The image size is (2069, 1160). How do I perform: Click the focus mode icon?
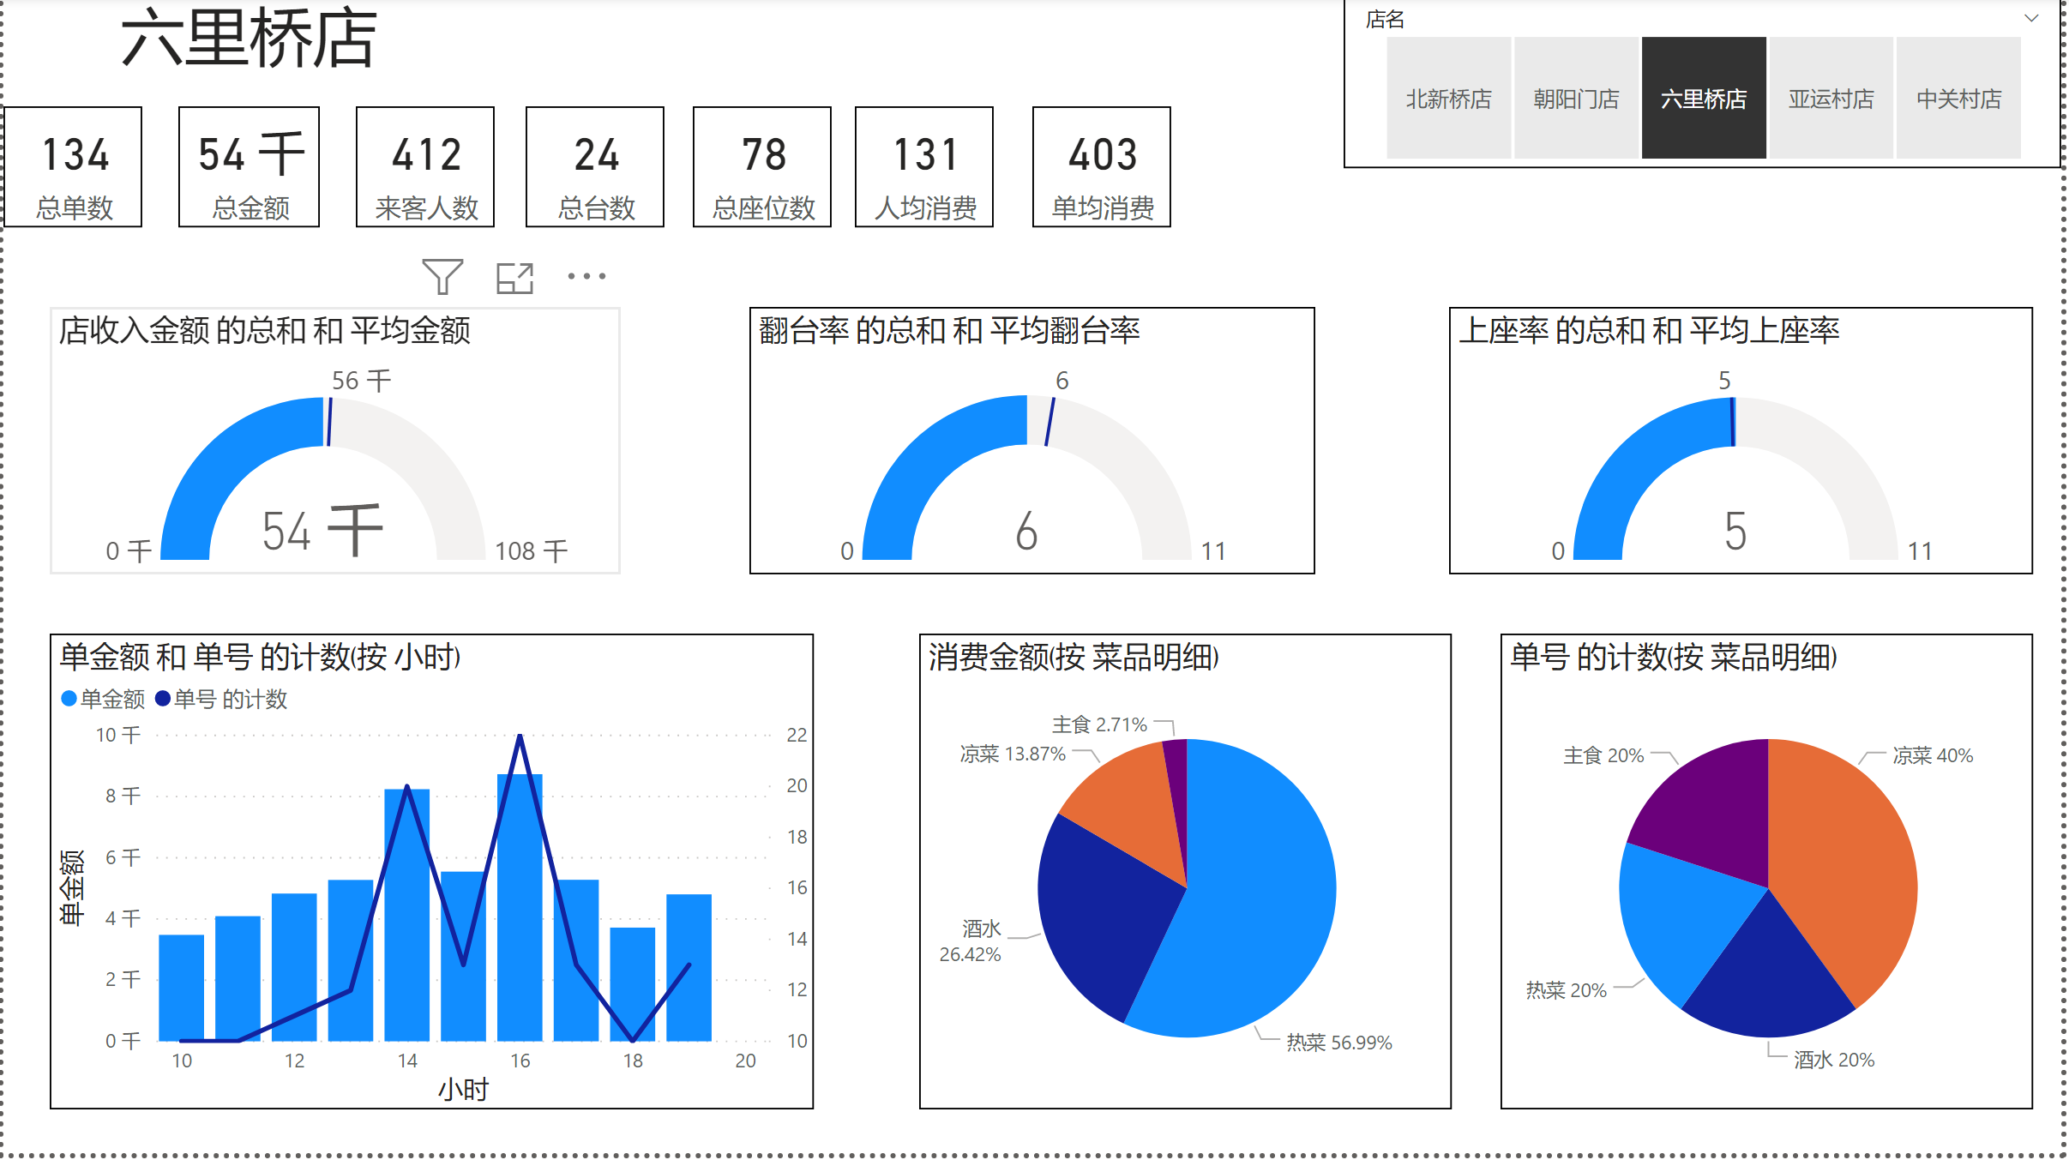click(x=515, y=278)
